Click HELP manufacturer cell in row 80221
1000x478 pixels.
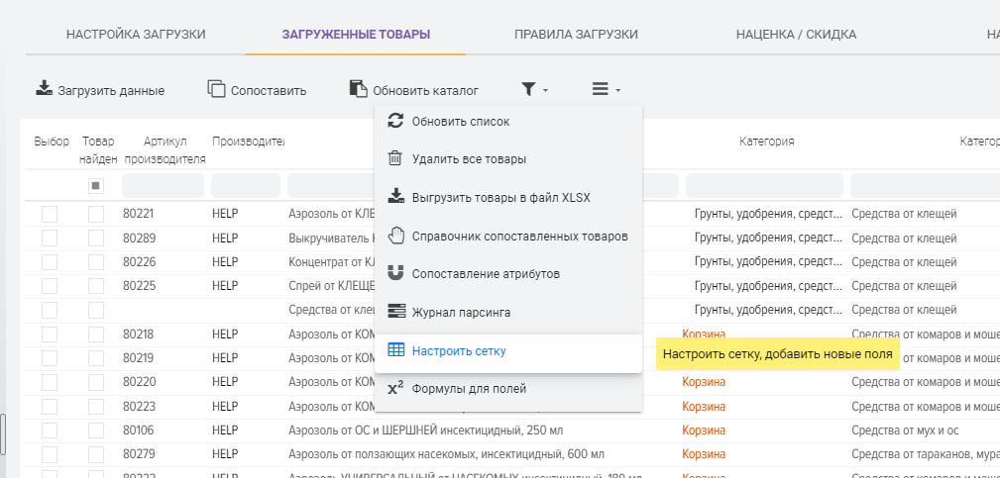click(x=225, y=214)
